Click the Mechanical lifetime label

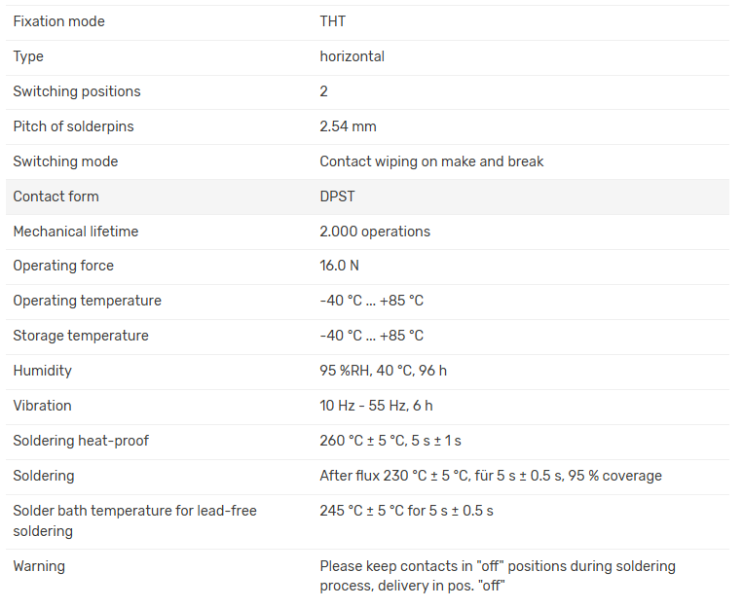(75, 232)
